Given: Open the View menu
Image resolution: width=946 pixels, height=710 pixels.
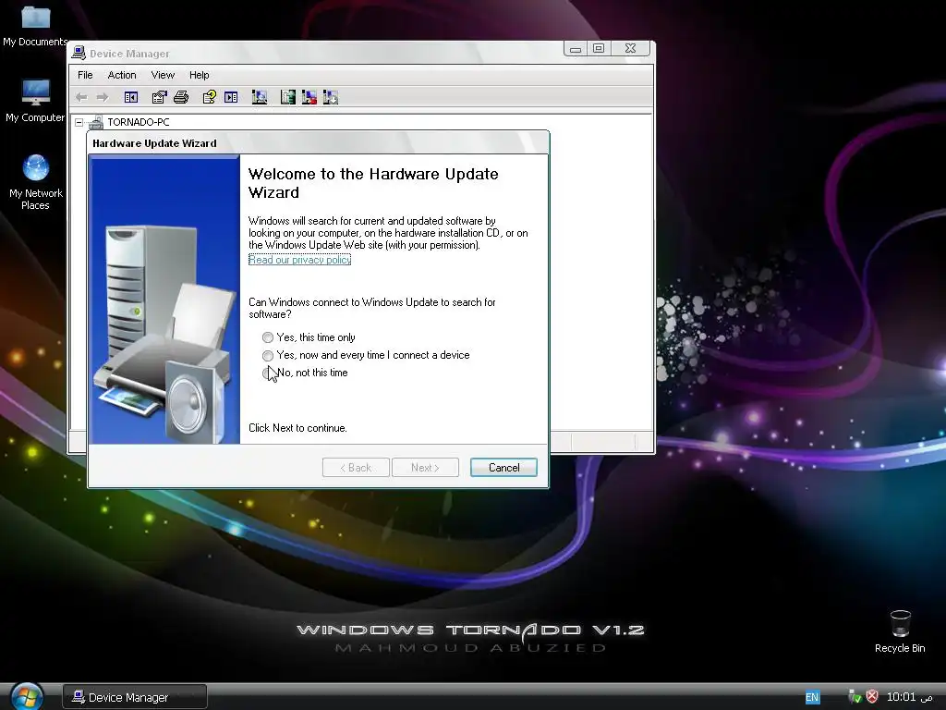Looking at the screenshot, I should (x=163, y=75).
